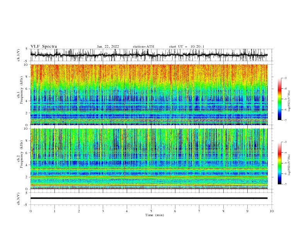This screenshot has width=306, height=237.
Task: Click the "9" tick on Time axis
Action: pyautogui.click(x=247, y=211)
